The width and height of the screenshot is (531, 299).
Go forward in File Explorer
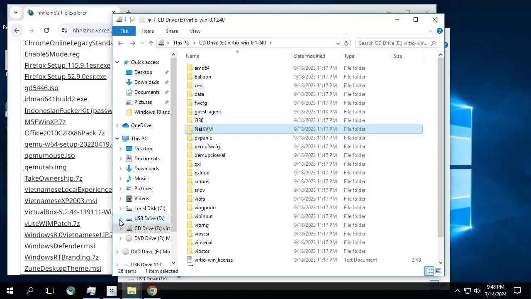[132, 43]
